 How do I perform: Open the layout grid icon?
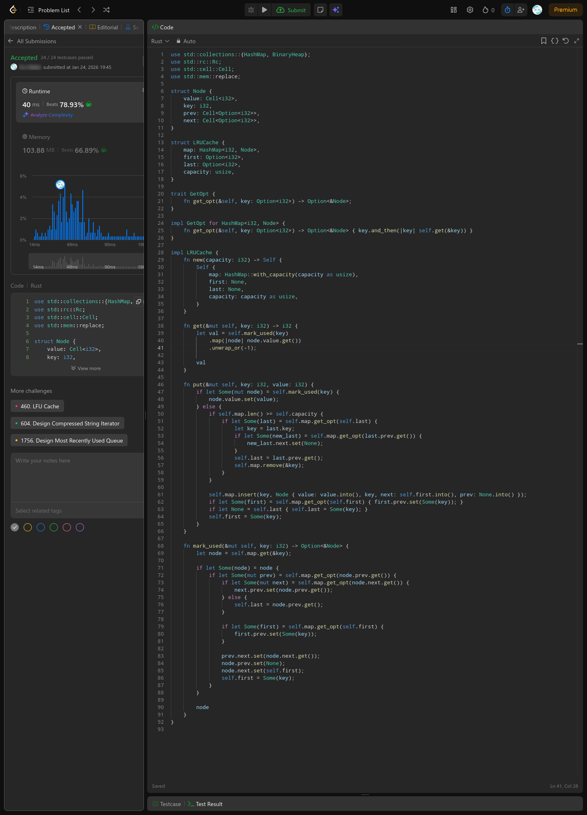click(x=454, y=10)
